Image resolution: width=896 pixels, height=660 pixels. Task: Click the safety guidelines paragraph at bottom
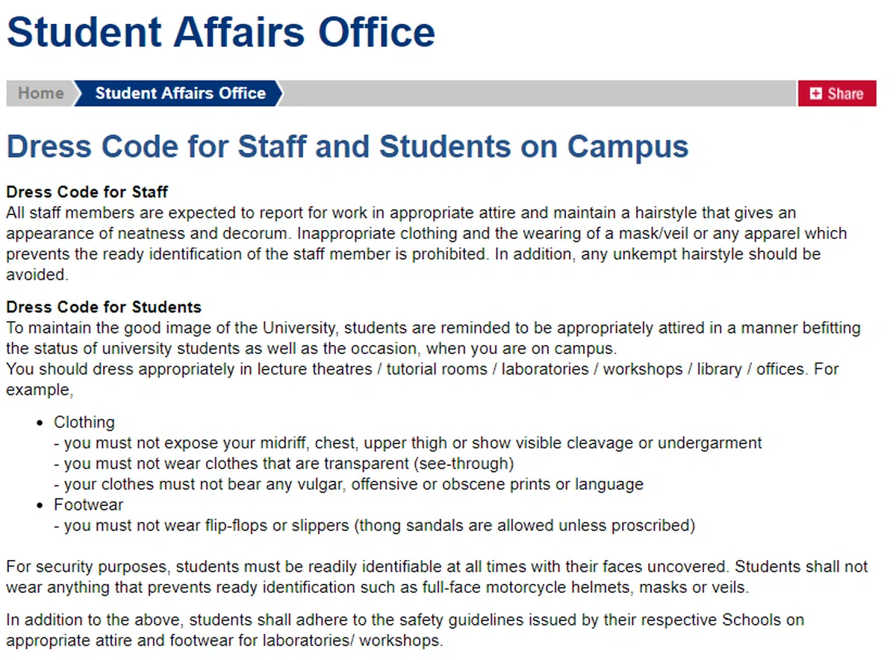pyautogui.click(x=403, y=630)
